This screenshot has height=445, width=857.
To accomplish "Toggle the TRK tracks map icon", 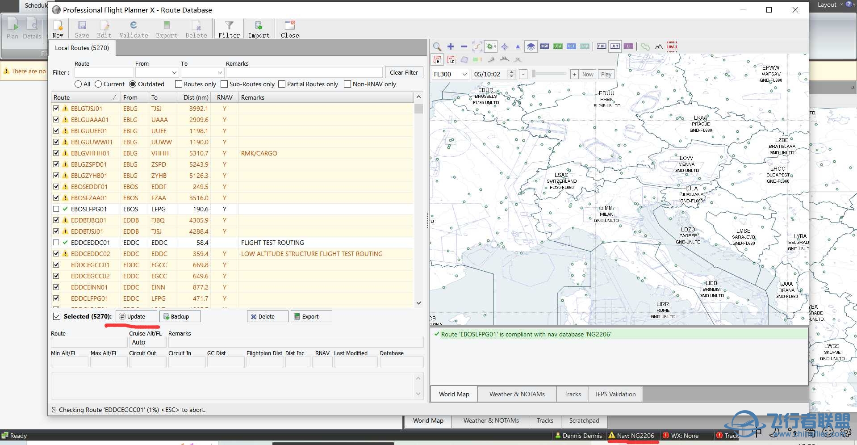I will [x=585, y=46].
